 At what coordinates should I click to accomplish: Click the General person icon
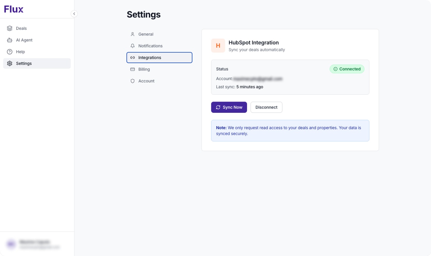pos(133,34)
